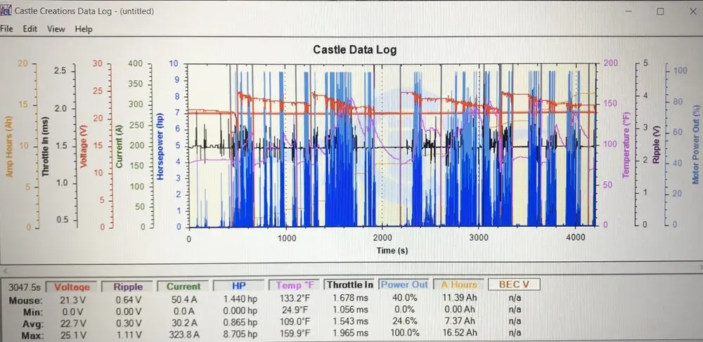Toggle the Temp °F series button
This screenshot has width=703, height=342.
(295, 285)
